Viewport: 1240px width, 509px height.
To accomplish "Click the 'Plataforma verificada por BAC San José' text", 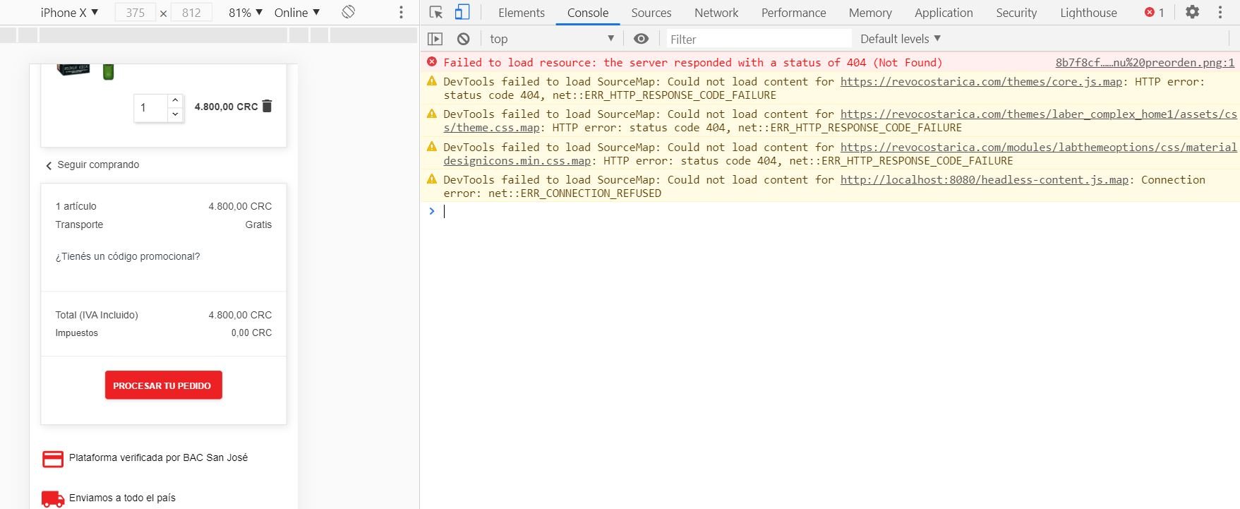I will (x=158, y=457).
